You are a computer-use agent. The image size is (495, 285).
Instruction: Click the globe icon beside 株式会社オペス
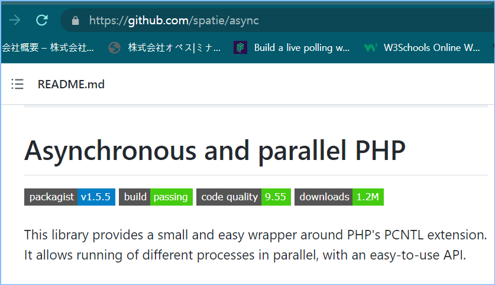point(115,48)
